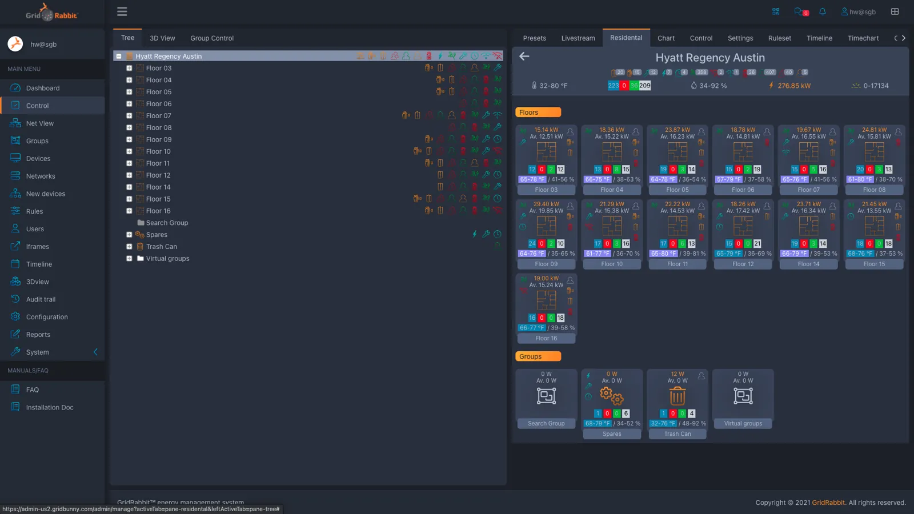Click the Net View sidebar icon

point(15,123)
